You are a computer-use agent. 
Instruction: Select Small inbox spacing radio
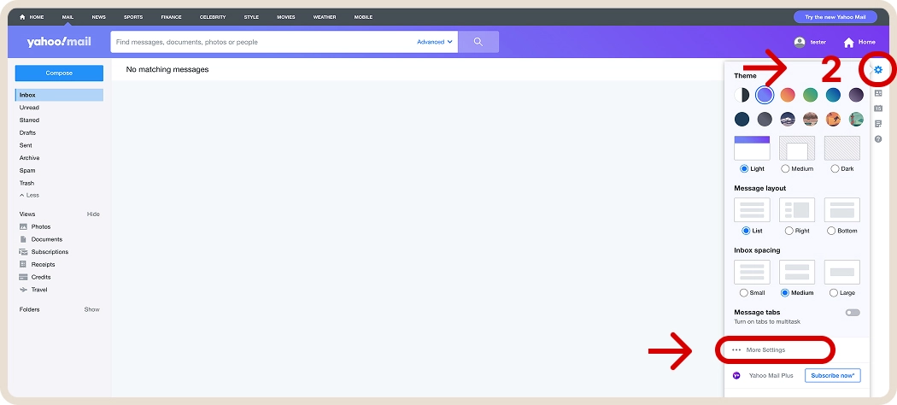pyautogui.click(x=744, y=293)
